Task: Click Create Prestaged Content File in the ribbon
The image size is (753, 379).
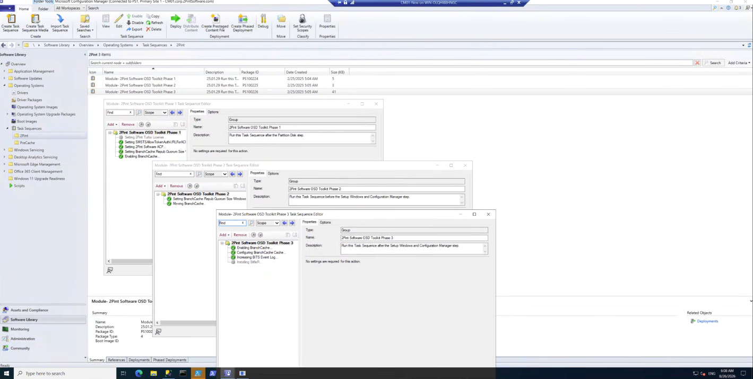Action: [x=215, y=23]
